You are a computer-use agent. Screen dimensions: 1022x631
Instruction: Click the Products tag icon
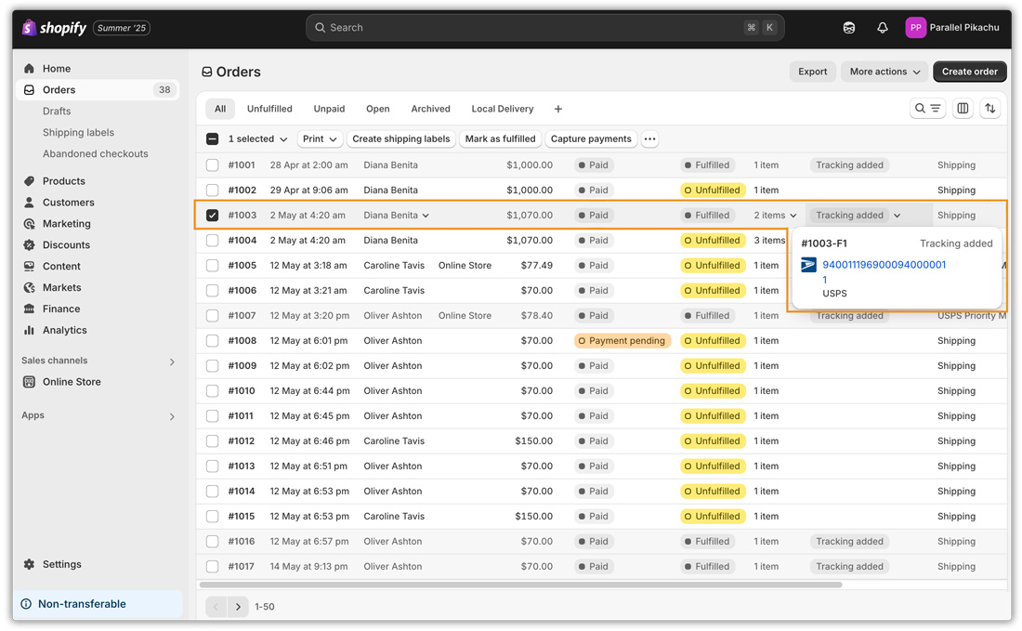29,181
